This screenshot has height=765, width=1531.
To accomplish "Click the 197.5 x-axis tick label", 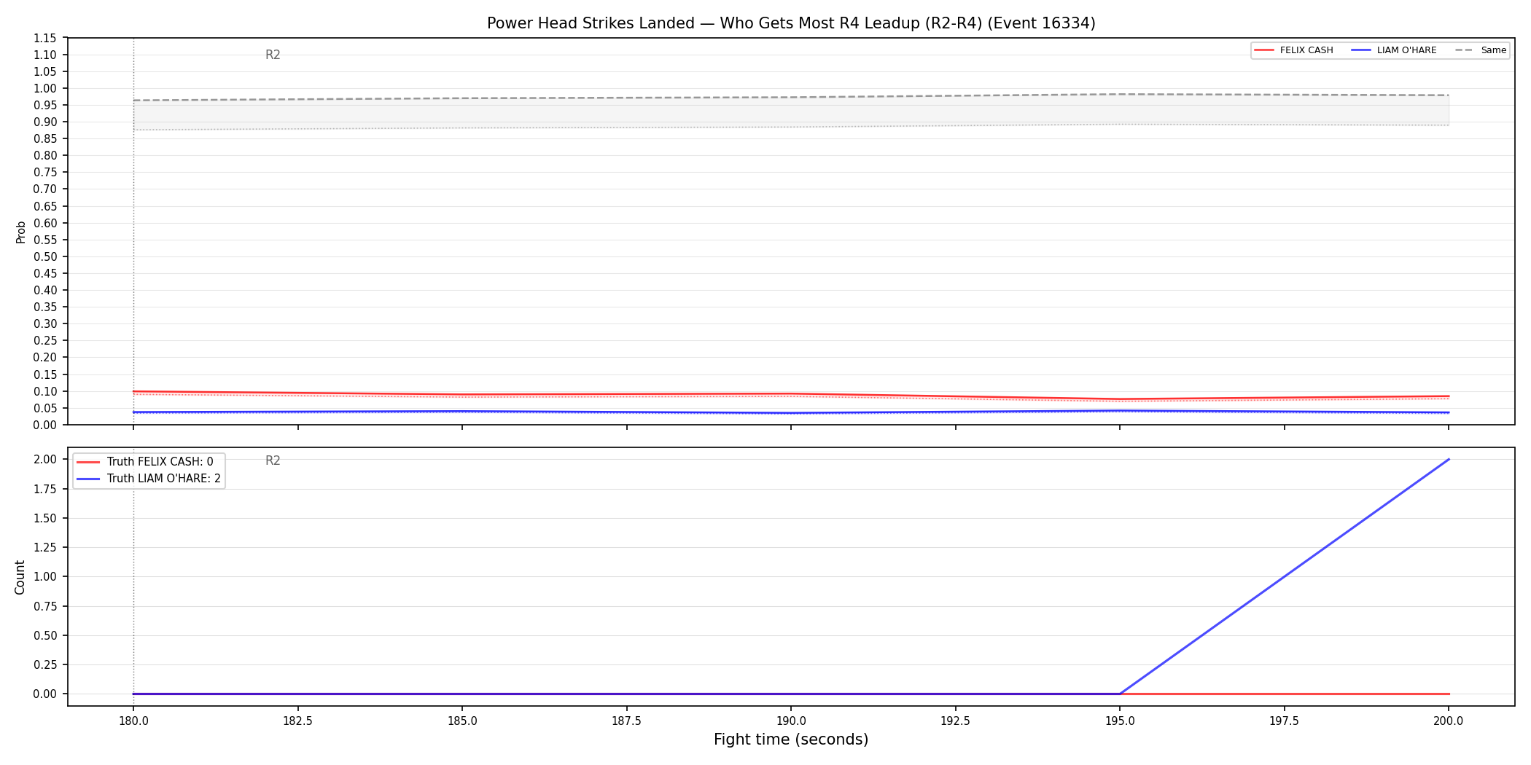I will (x=1284, y=721).
